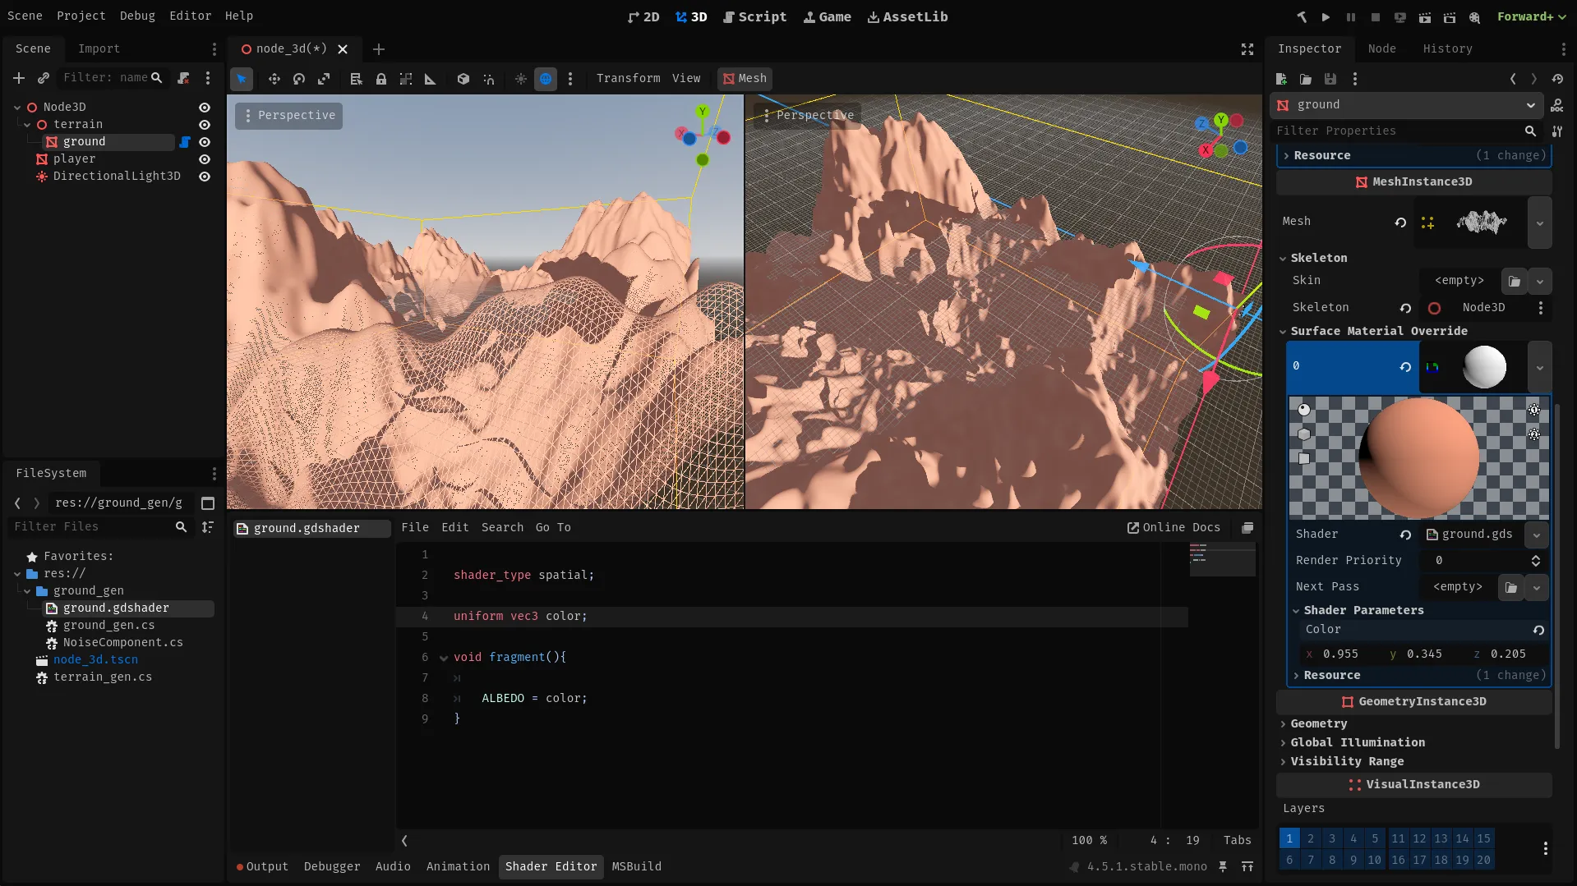The width and height of the screenshot is (1577, 886).
Task: Expand the Geometry section in the Inspector
Action: click(x=1318, y=723)
